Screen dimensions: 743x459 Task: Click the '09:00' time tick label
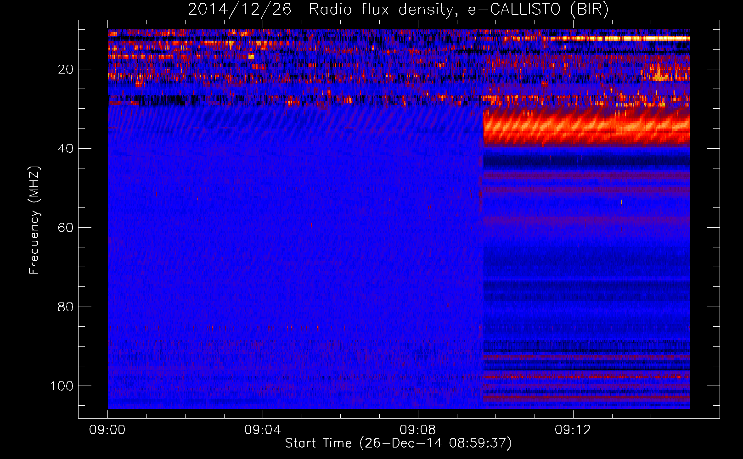[x=107, y=430]
